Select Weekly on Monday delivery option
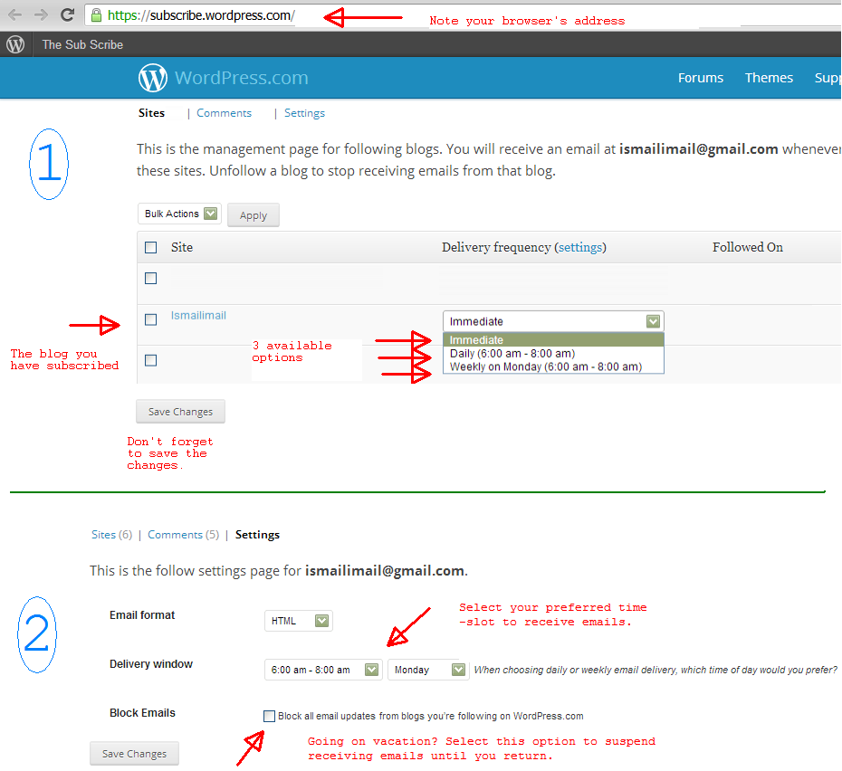The width and height of the screenshot is (842, 771). click(x=545, y=366)
